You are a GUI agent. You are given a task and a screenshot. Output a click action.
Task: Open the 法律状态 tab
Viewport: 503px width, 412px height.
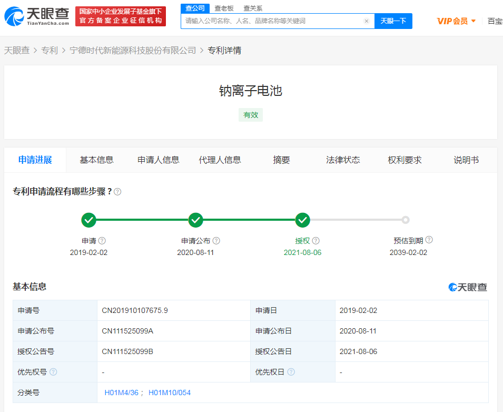tap(343, 160)
